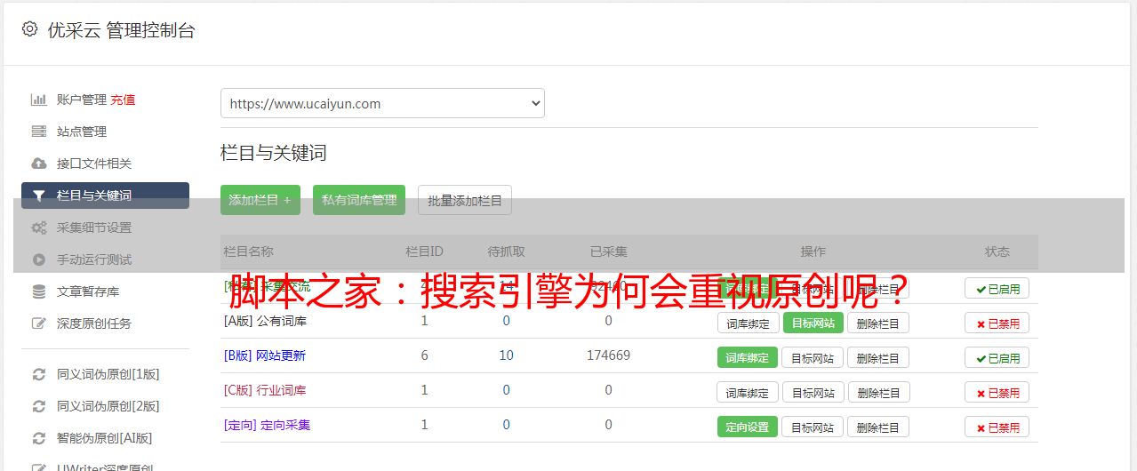Open 接口文件相关 via its cloud upload icon
Image resolution: width=1137 pixels, height=471 pixels.
point(38,164)
